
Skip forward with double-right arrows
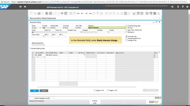coord(25,7)
